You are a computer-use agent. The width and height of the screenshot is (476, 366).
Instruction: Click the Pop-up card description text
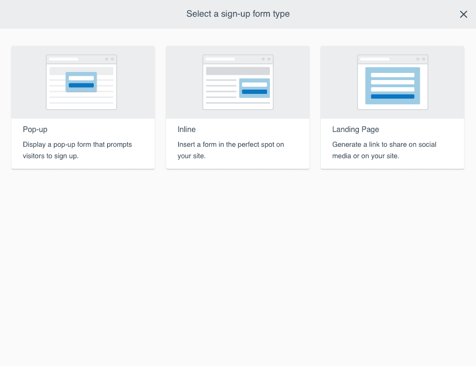tap(77, 150)
